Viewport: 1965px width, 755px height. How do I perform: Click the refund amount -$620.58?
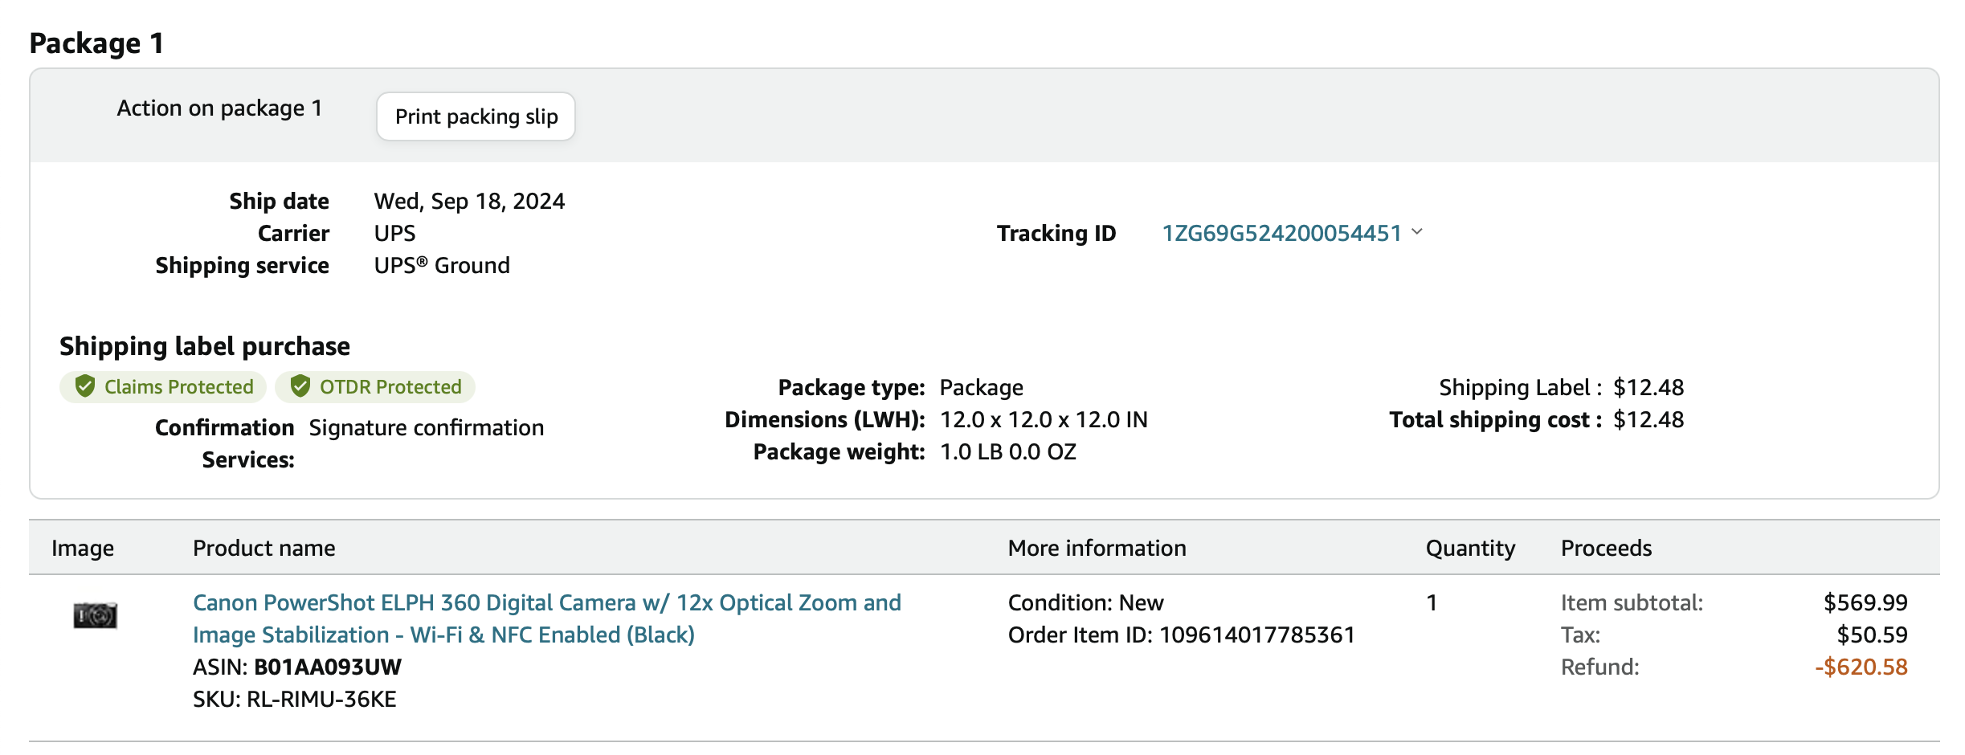[1861, 667]
